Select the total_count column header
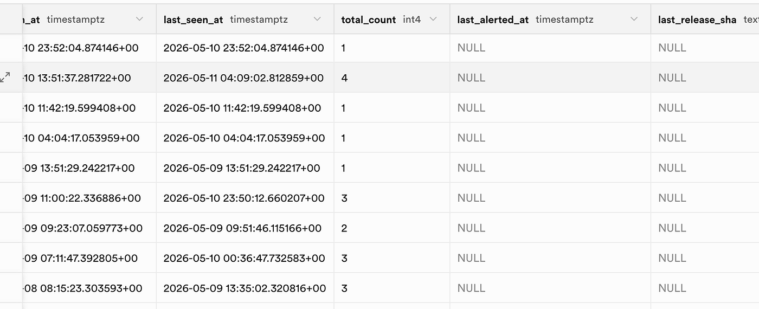 pos(392,20)
